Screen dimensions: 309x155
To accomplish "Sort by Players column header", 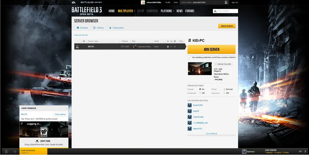I will (125, 41).
